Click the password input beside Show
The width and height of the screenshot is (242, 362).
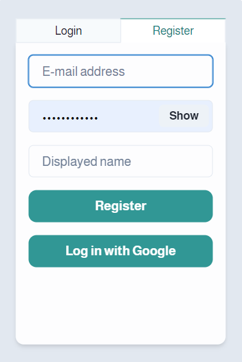pos(93,116)
